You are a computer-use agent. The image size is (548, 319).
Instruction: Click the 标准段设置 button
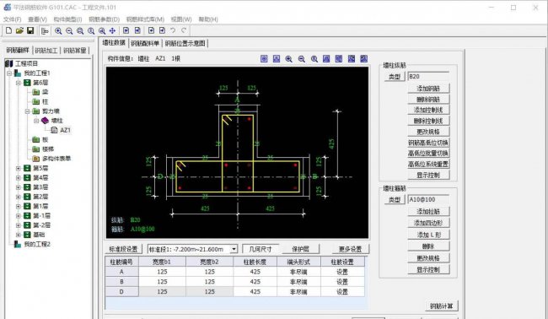(124, 249)
